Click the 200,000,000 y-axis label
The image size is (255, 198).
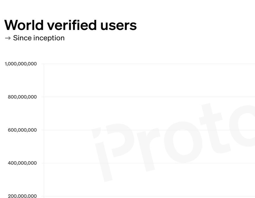22,196
